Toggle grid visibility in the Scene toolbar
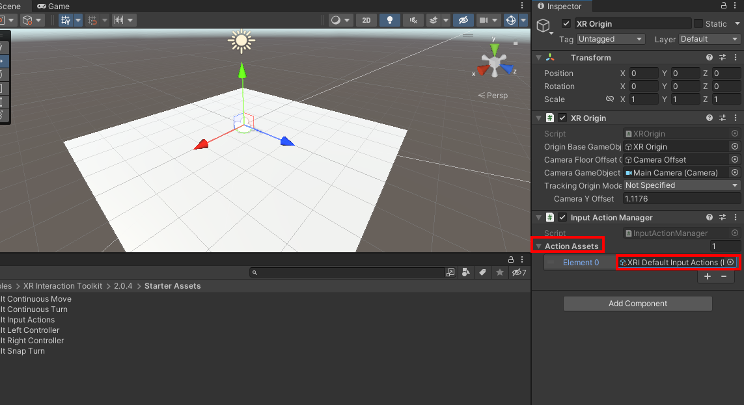The width and height of the screenshot is (744, 405). (64, 20)
